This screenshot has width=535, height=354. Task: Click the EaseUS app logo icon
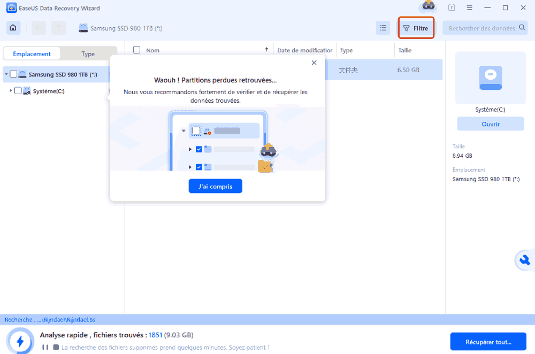click(11, 8)
